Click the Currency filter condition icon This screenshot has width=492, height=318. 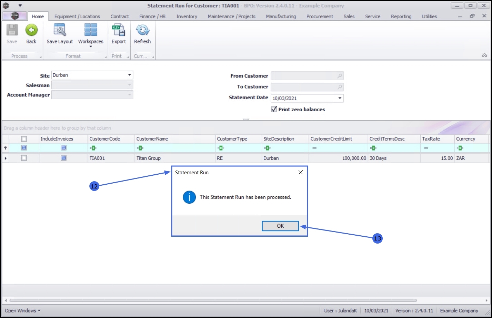(x=460, y=148)
